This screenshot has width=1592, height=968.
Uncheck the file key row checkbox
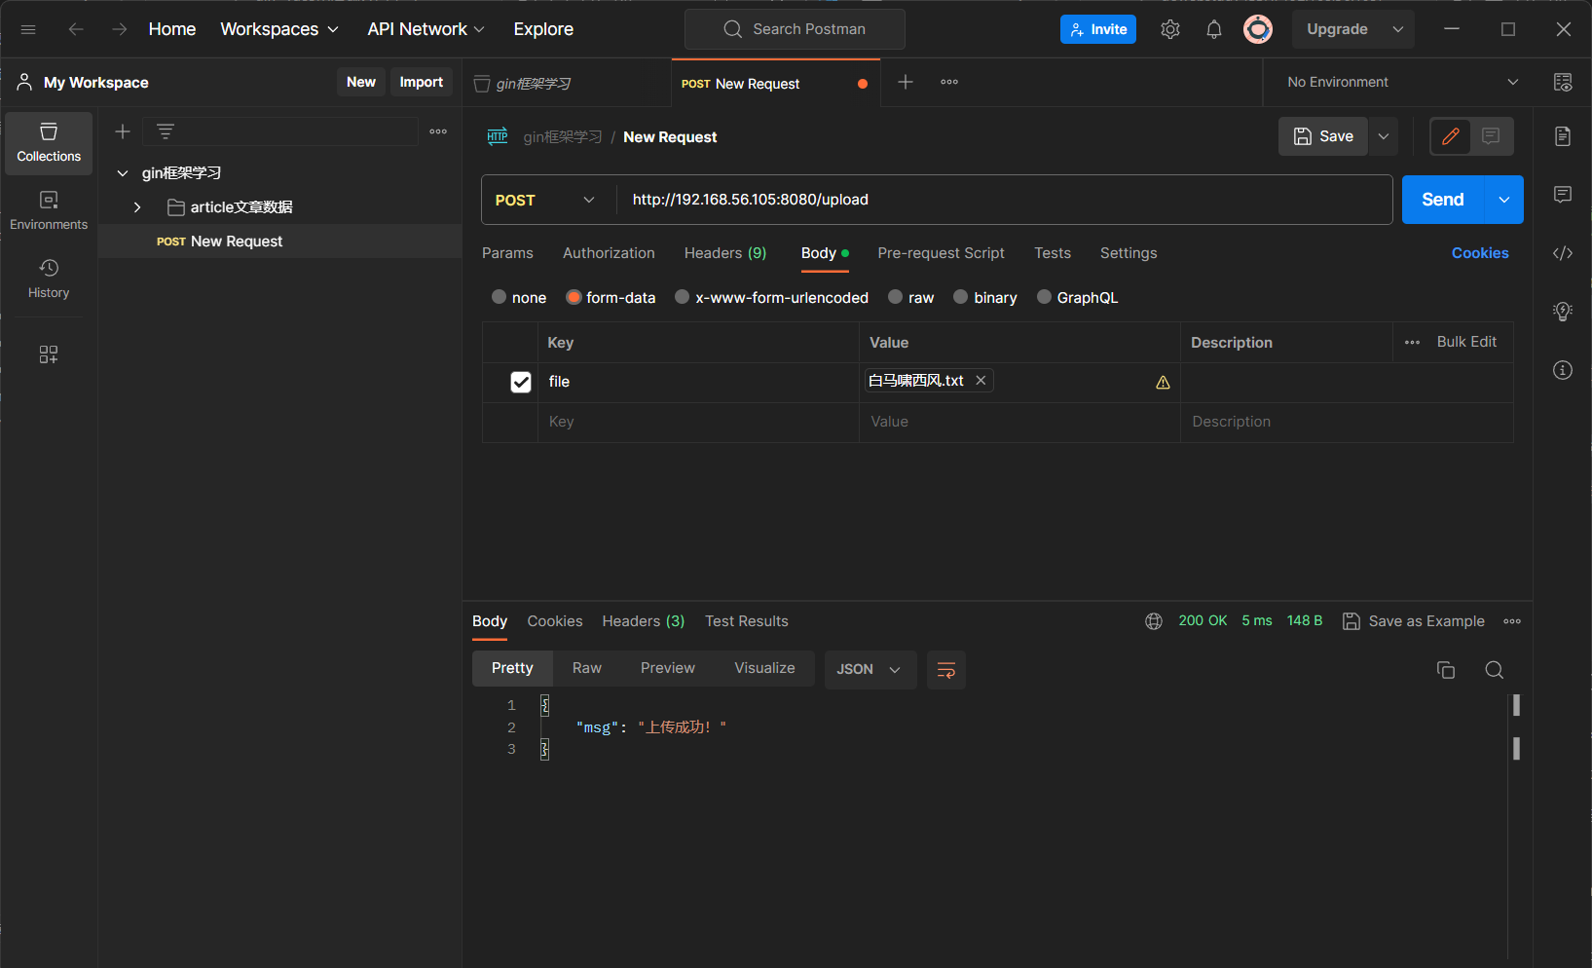point(521,382)
